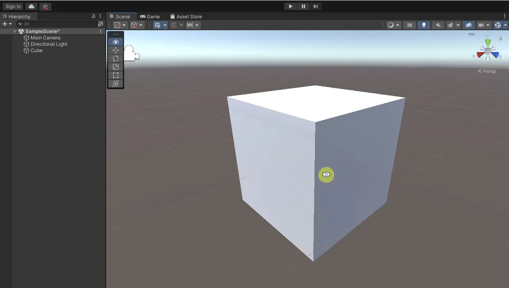
Task: Click the tool handle pivot position button
Action: (x=120, y=25)
